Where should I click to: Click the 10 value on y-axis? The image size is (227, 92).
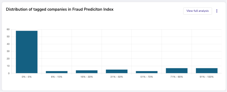point(8,66)
